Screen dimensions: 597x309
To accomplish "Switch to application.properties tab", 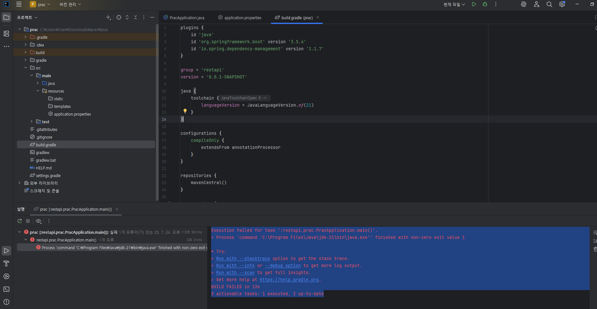I will pos(240,18).
